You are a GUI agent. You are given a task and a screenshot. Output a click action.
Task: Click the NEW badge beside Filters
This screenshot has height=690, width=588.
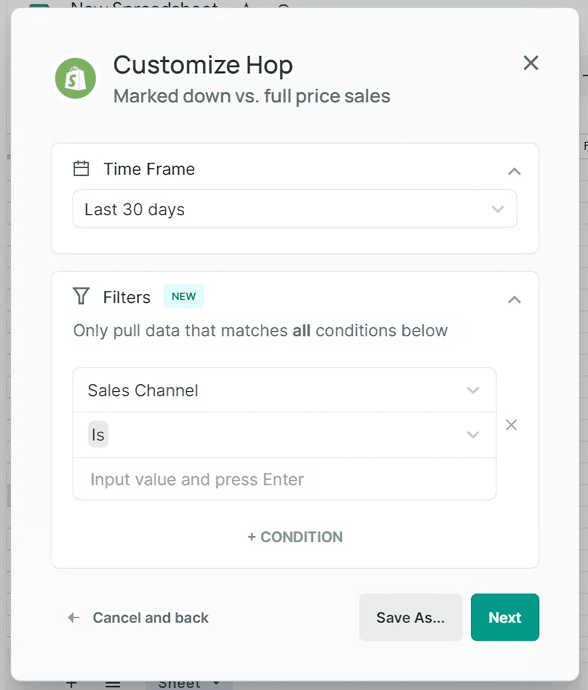click(183, 296)
